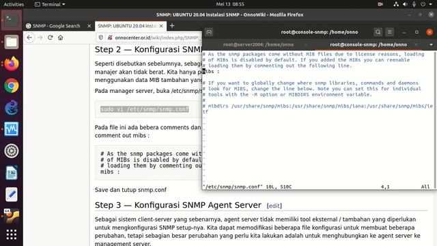Viewport: 437px width, 246px height.
Task: Click the terminal vertical scrollbar
Action: [x=435, y=120]
